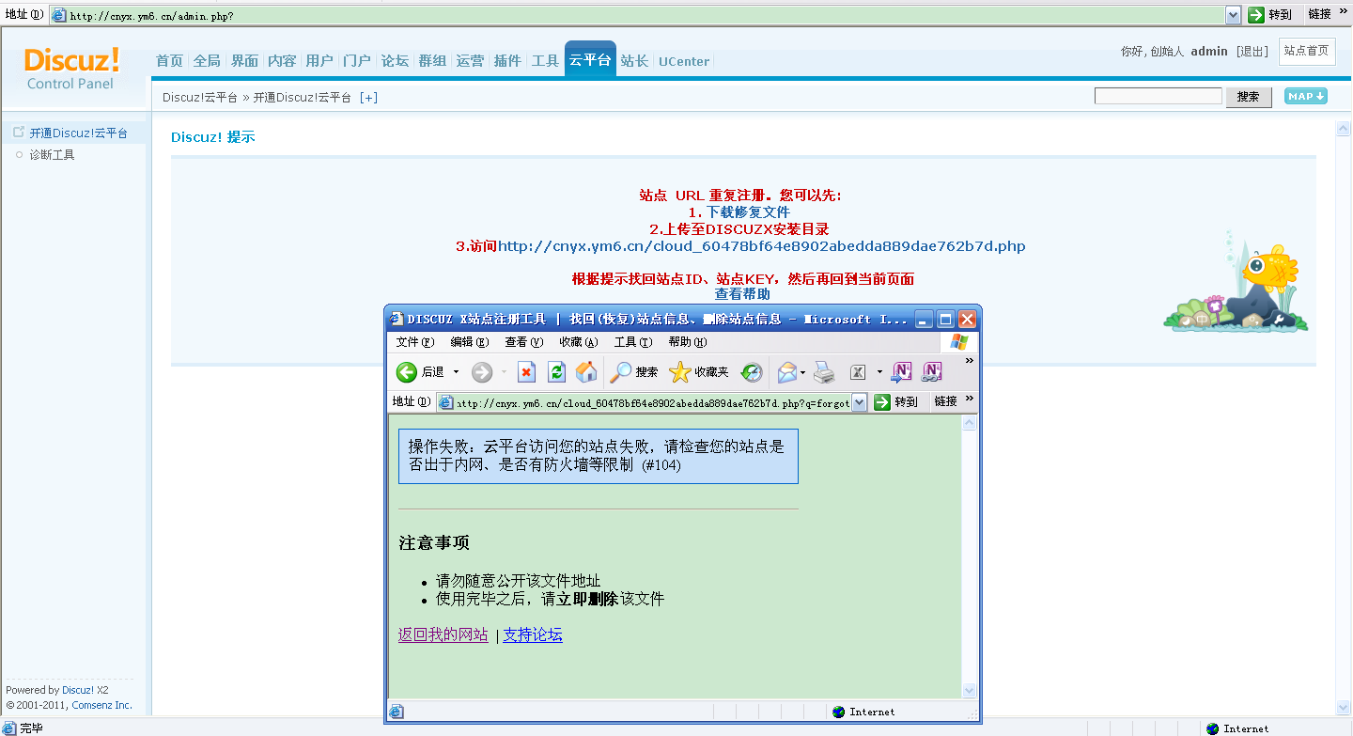This screenshot has width=1353, height=736.
Task: Expand the popup toolbar overflow chevron
Action: tap(970, 361)
